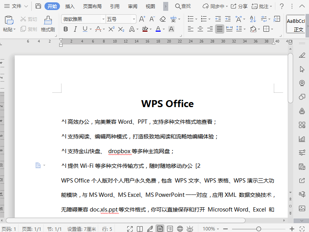Clear formatting with the eraser icon

[x=162, y=19]
